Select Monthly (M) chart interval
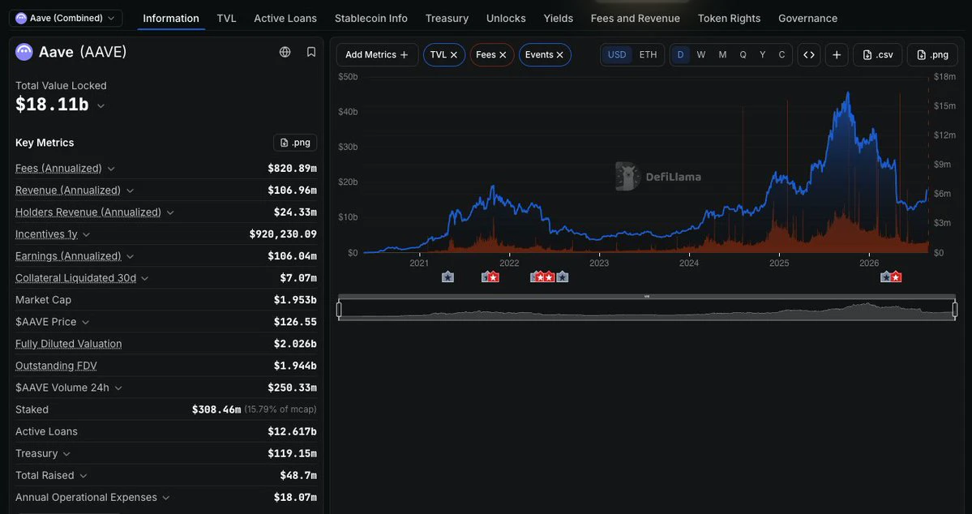Viewport: 972px width, 514px height. click(722, 54)
